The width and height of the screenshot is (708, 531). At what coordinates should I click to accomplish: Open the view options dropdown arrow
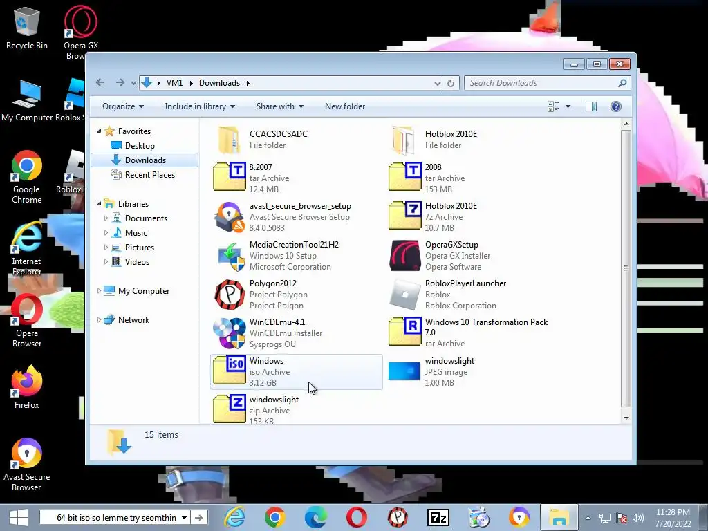pos(568,106)
